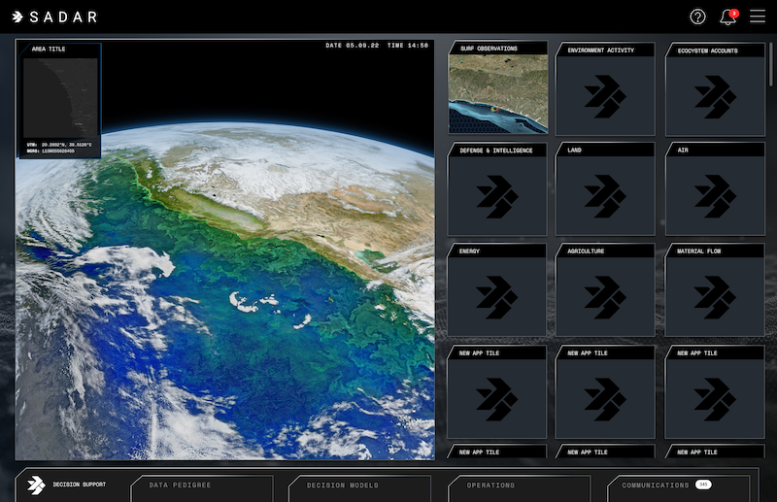Open the Air app tile
Viewport: 777px width, 502px height.
[715, 194]
